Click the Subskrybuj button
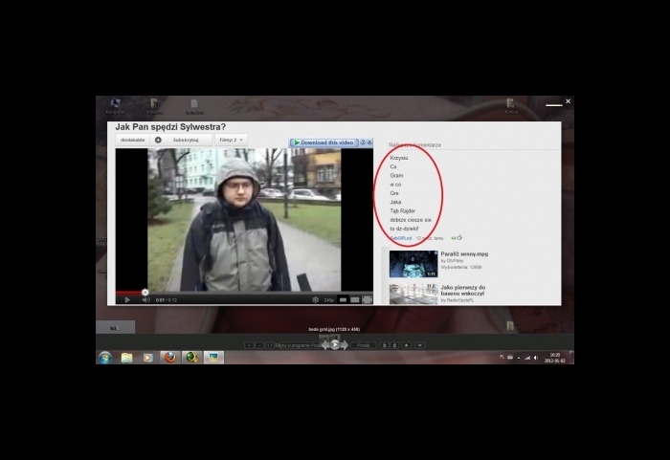This screenshot has width=670, height=460. 173,140
